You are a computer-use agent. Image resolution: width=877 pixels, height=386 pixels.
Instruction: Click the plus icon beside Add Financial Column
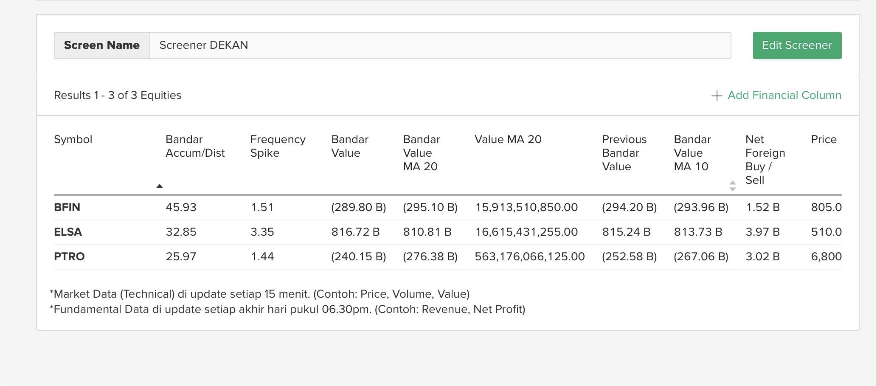click(x=717, y=96)
